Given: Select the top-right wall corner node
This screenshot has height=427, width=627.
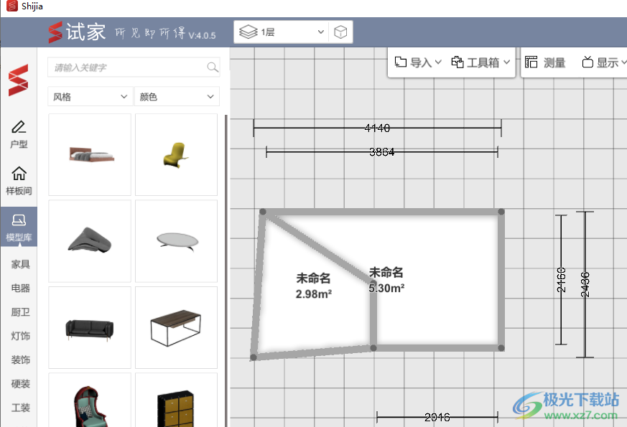Looking at the screenshot, I should [501, 212].
